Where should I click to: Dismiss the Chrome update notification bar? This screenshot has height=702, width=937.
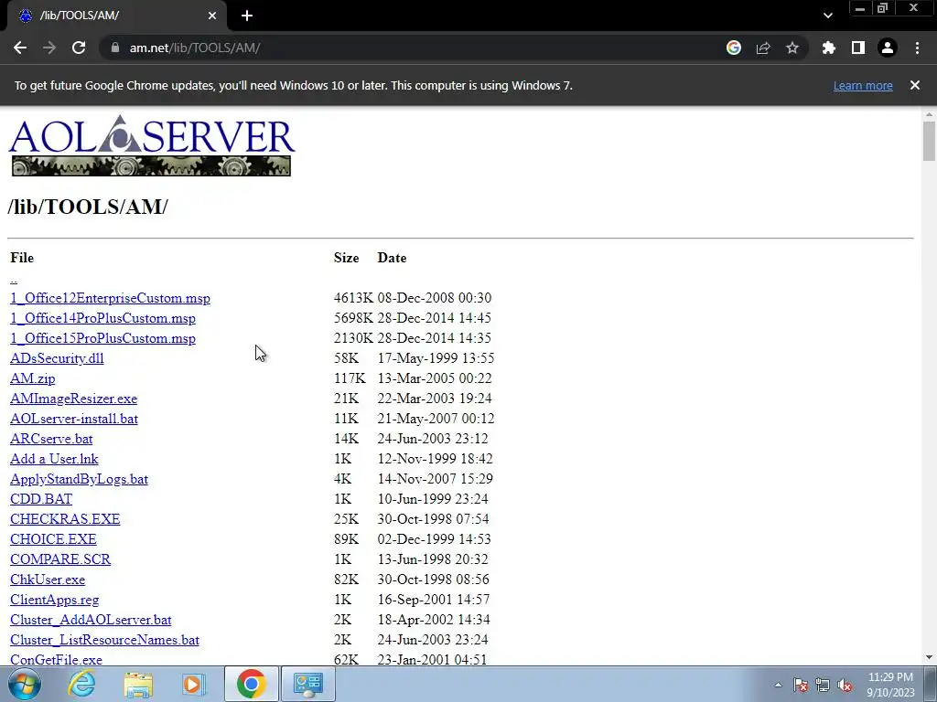915,85
